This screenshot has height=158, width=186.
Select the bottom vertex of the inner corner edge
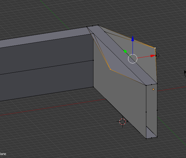point(93,87)
